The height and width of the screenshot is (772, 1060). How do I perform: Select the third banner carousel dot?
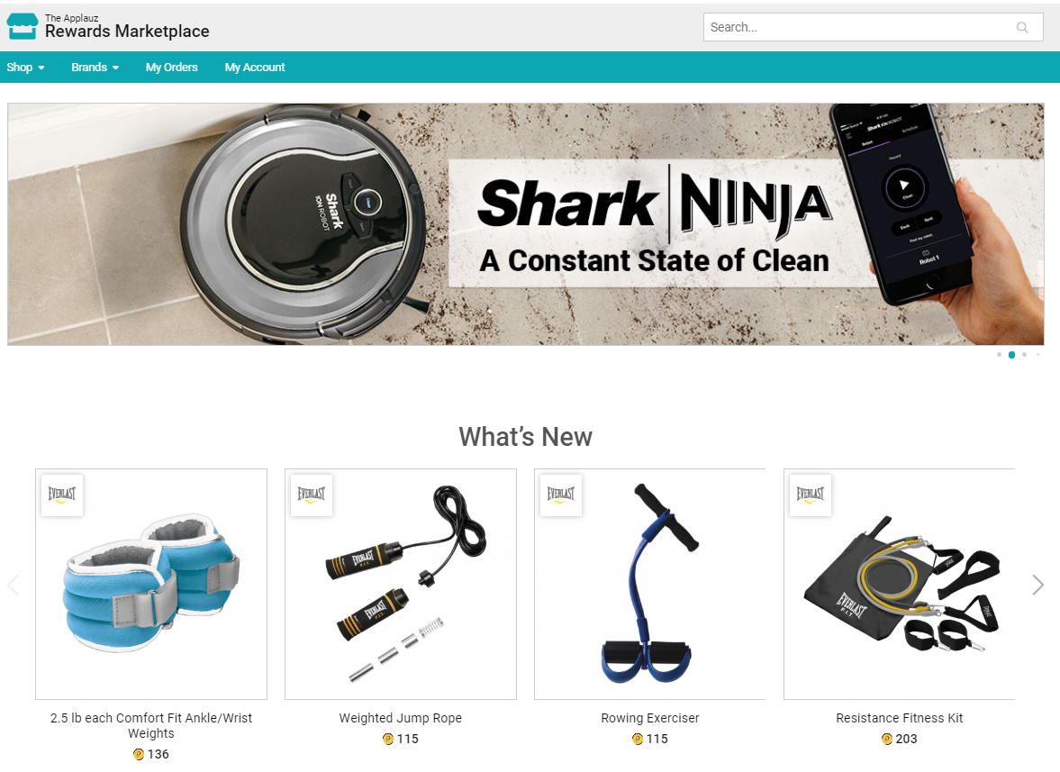(1025, 355)
